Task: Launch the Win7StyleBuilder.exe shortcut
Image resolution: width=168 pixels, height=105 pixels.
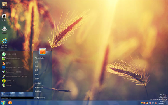Action: (17, 76)
